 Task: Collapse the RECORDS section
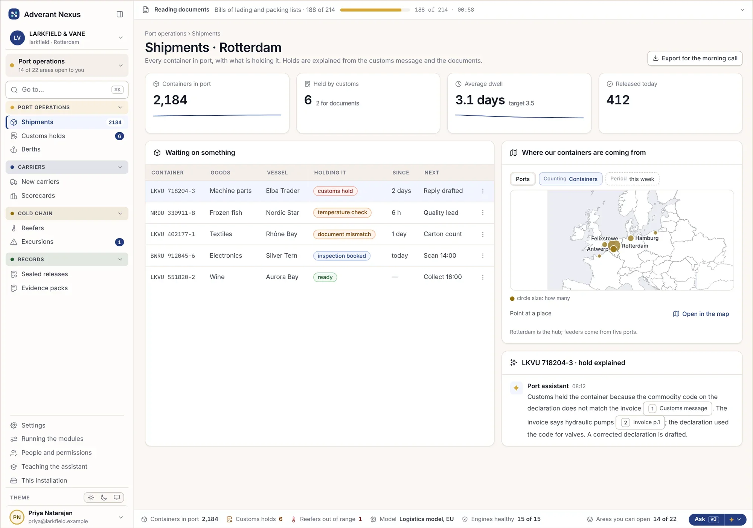[x=67, y=260]
